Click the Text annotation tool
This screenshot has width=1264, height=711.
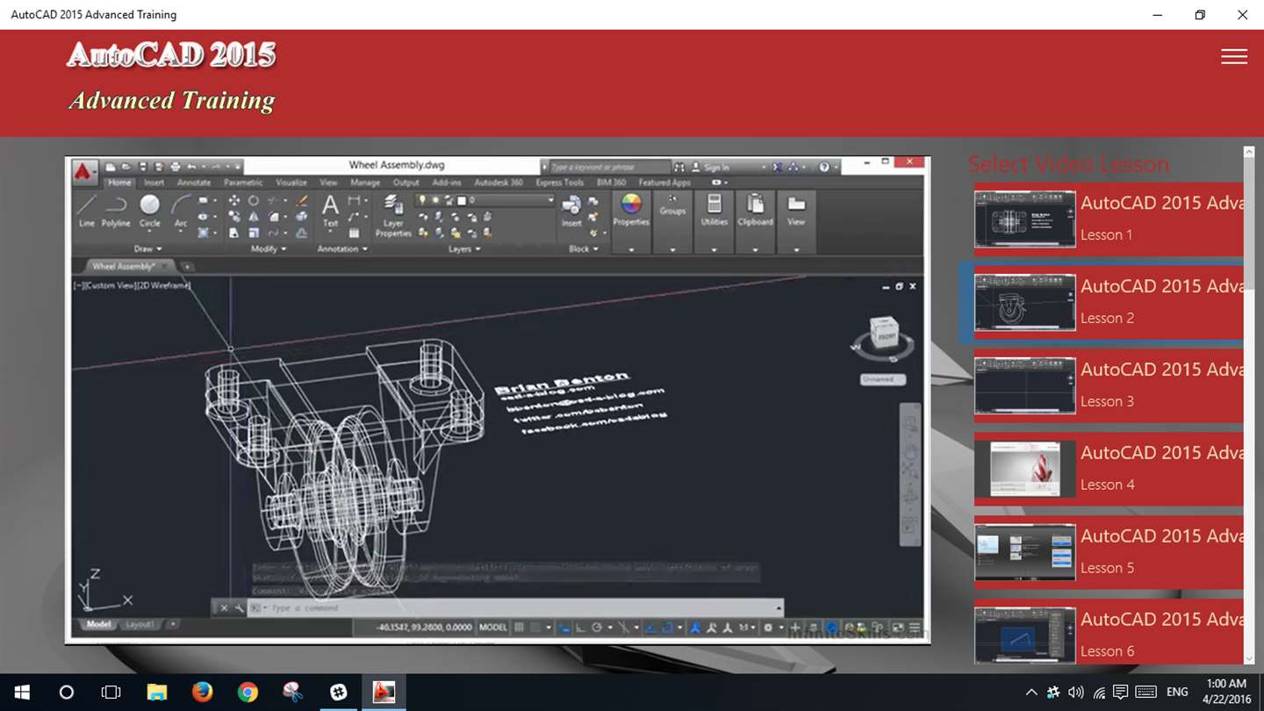pyautogui.click(x=330, y=212)
